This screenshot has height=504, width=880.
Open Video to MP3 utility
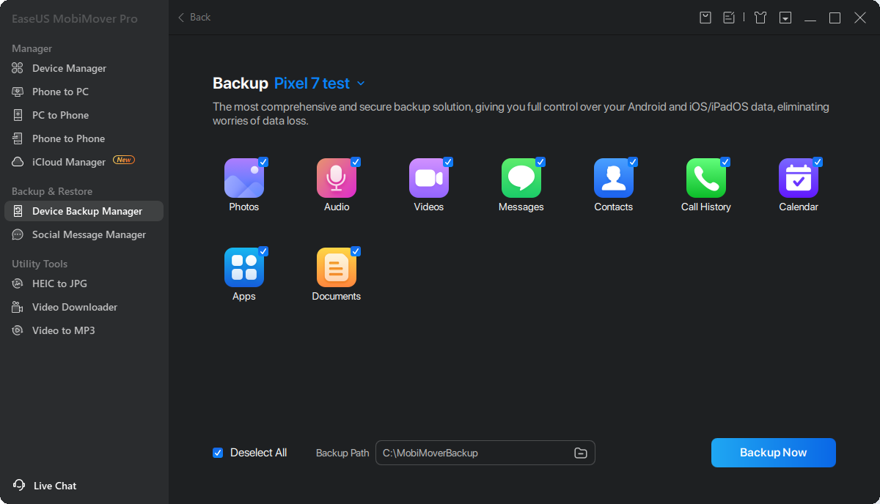point(84,330)
